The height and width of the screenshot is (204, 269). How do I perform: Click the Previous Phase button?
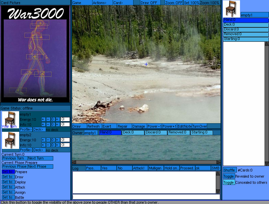click(x=15, y=166)
